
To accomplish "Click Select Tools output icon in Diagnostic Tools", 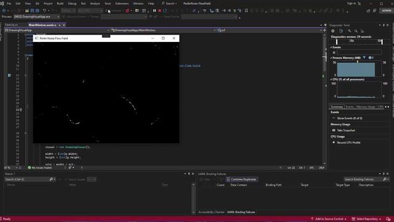I will (x=341, y=31).
